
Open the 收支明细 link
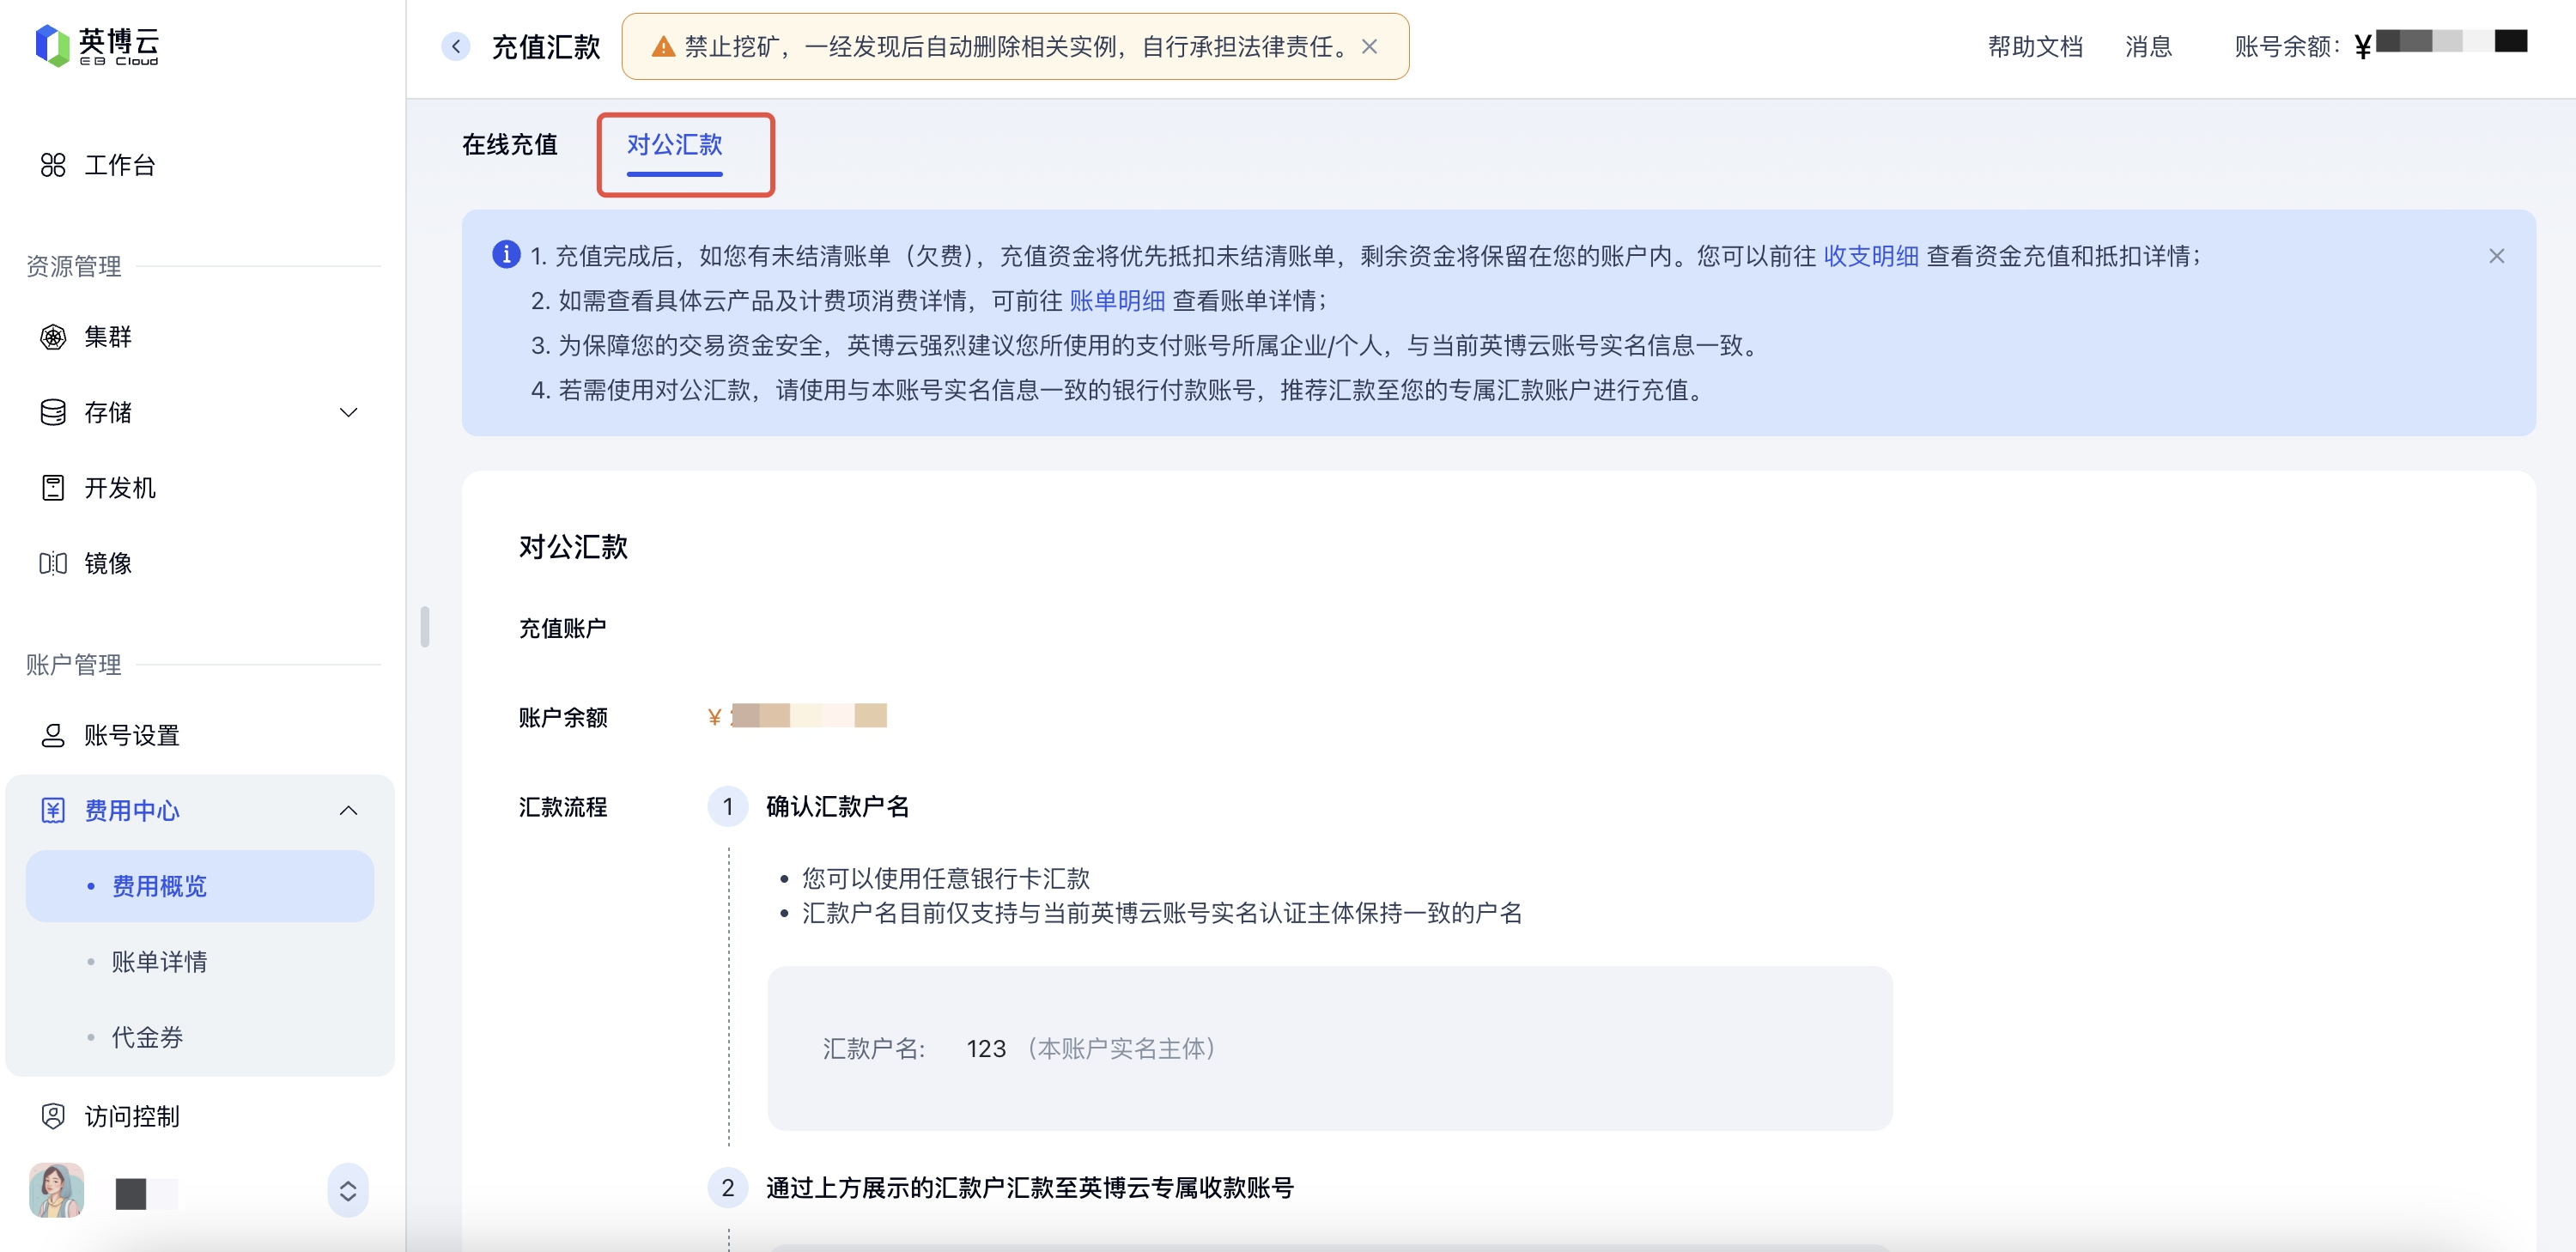(x=1871, y=256)
